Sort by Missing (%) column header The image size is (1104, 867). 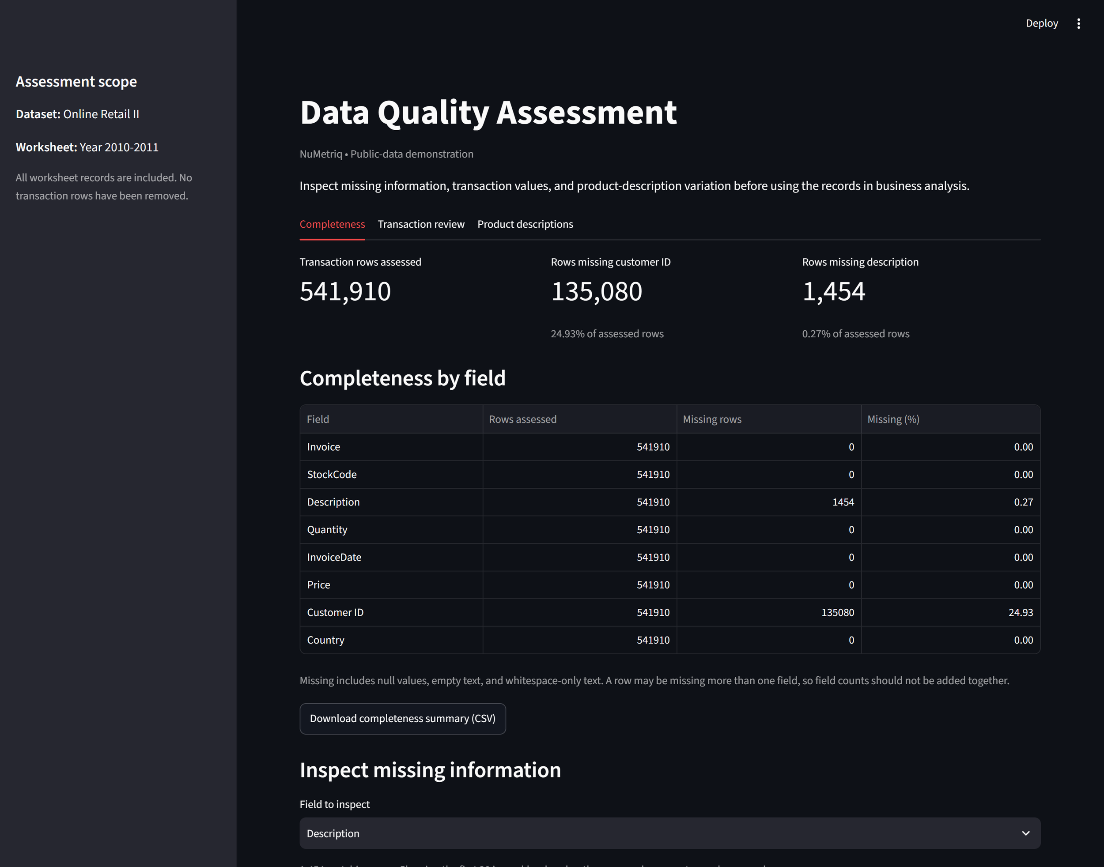951,419
